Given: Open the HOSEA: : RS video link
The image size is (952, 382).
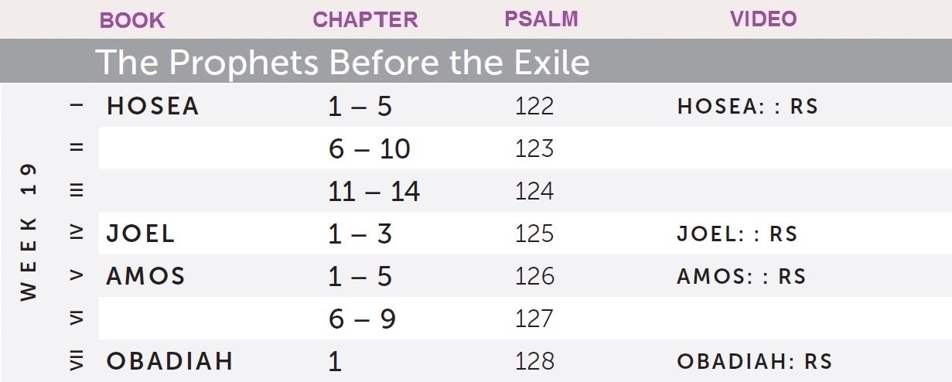Looking at the screenshot, I should point(747,106).
